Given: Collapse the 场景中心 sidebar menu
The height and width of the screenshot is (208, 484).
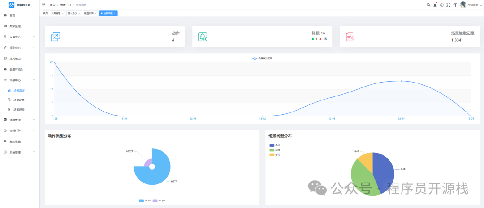Looking at the screenshot, I should click(19, 80).
